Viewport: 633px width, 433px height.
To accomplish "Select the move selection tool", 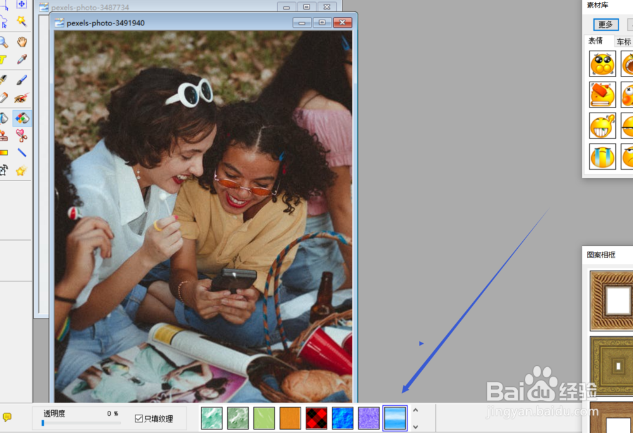I will 22,4.
